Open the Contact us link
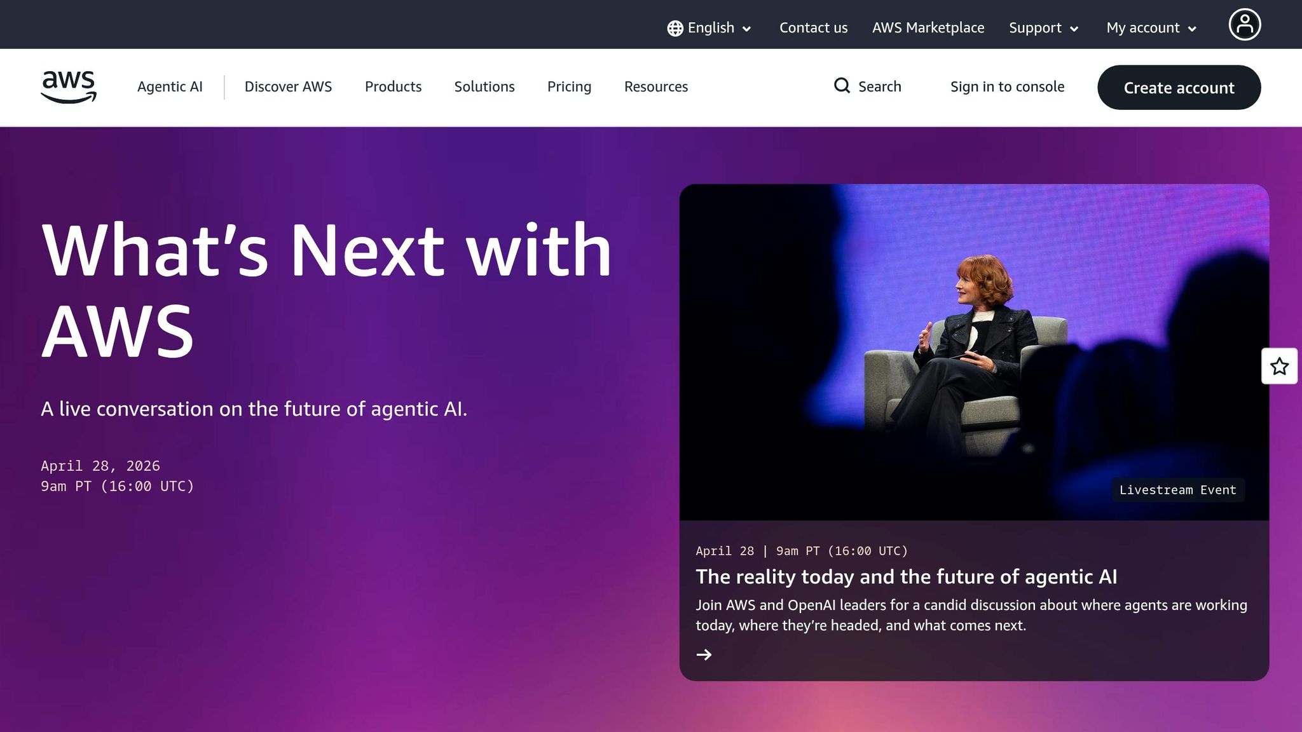The height and width of the screenshot is (732, 1302). [813, 28]
